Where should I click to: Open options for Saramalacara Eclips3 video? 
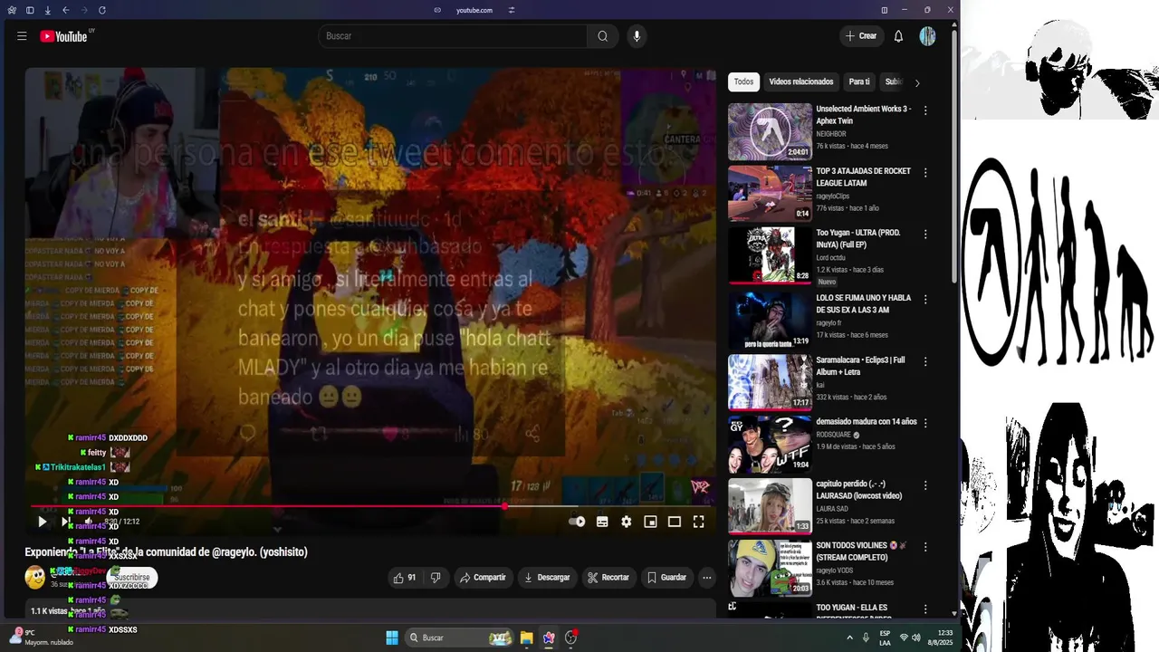click(925, 361)
